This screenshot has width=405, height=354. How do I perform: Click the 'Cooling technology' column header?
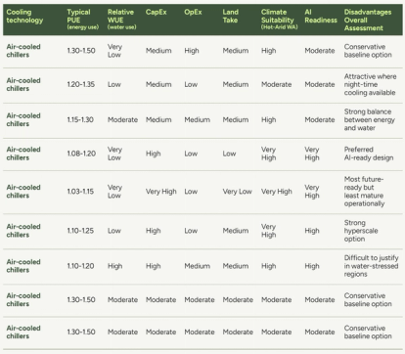(x=24, y=16)
